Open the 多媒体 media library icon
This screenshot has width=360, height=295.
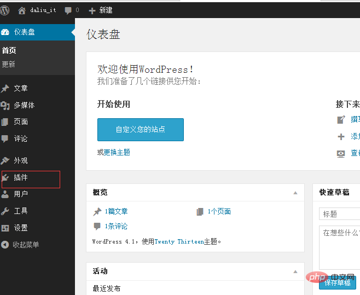(x=5, y=105)
